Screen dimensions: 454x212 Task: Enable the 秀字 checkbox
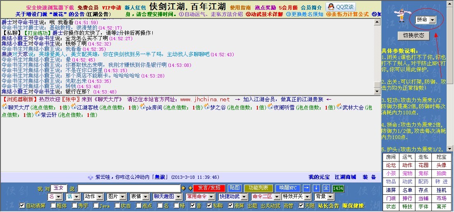click(74, 205)
